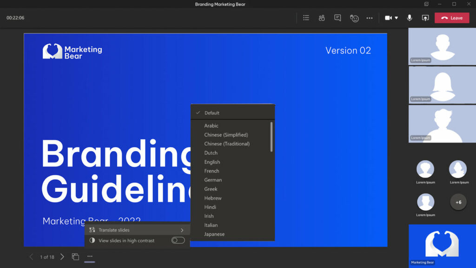The image size is (476, 268).
Task: Mute the microphone
Action: pos(410,18)
